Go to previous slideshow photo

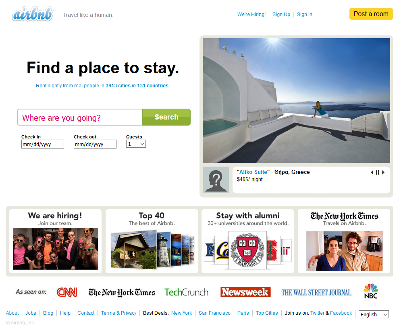(372, 172)
